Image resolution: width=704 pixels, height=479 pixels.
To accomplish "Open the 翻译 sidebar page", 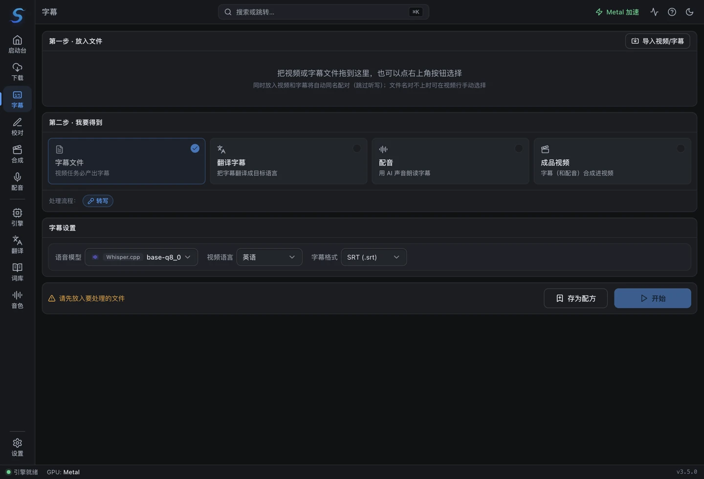I will (18, 245).
